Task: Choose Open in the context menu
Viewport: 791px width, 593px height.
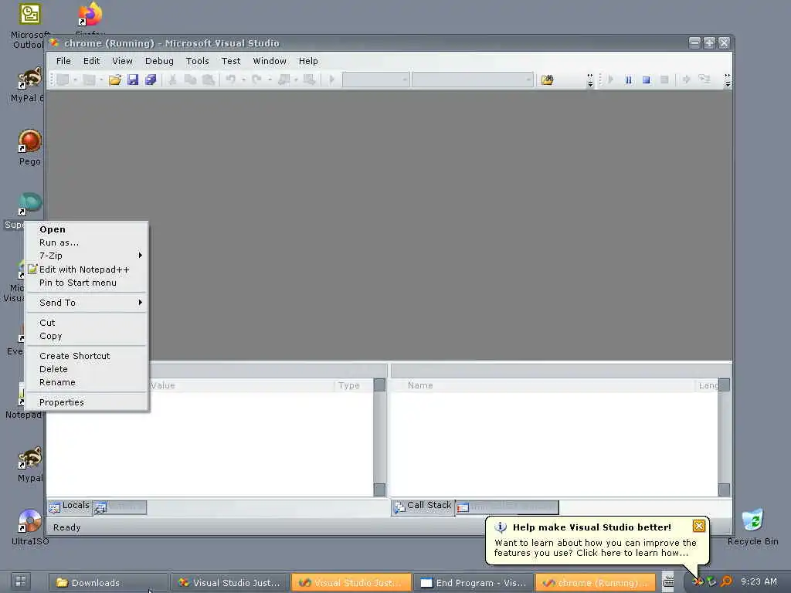Action: point(87,229)
